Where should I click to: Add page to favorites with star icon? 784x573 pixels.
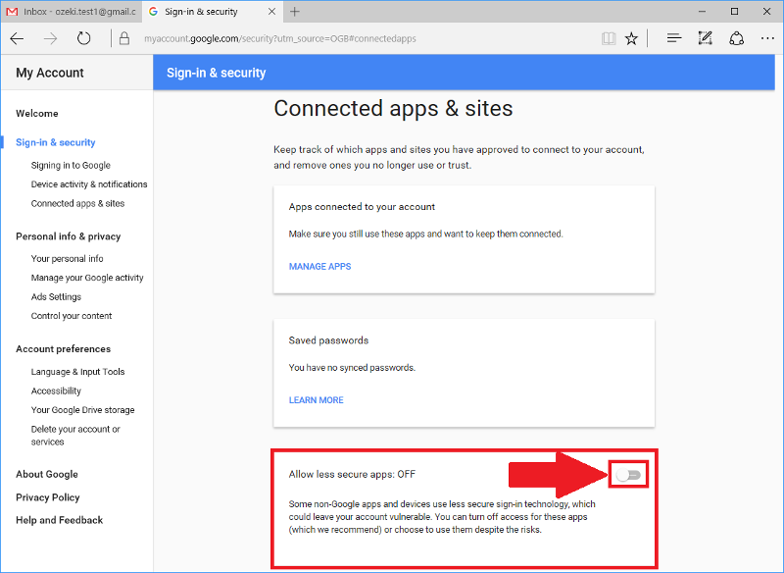tap(632, 38)
